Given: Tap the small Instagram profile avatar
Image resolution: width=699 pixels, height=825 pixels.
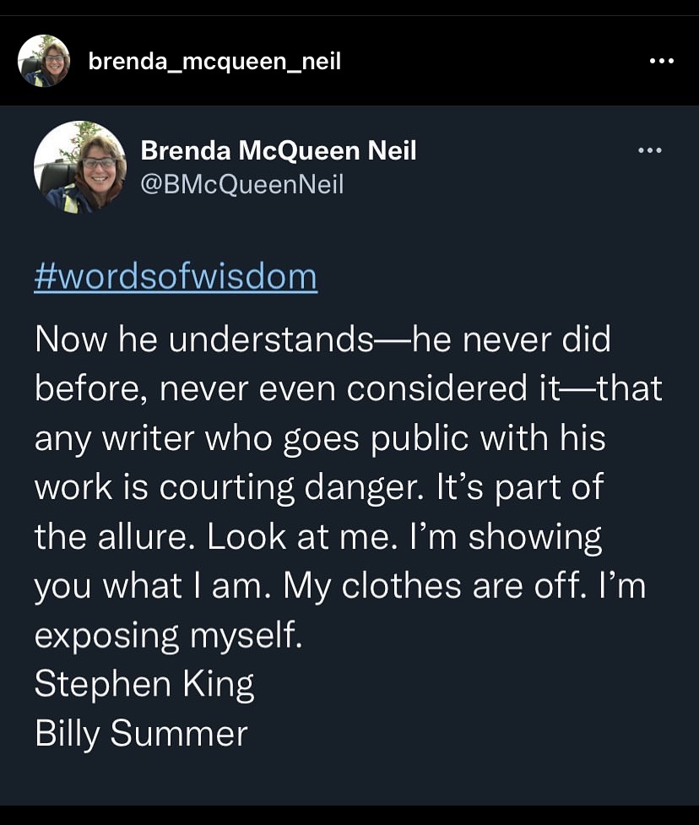Looking at the screenshot, I should tap(44, 61).
